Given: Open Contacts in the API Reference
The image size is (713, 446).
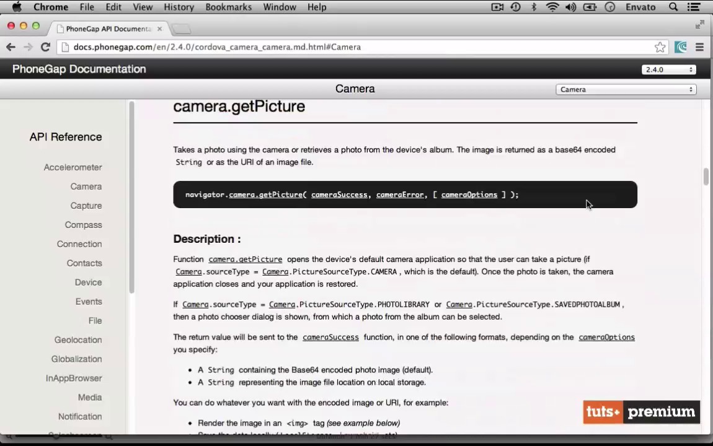Looking at the screenshot, I should tap(84, 263).
